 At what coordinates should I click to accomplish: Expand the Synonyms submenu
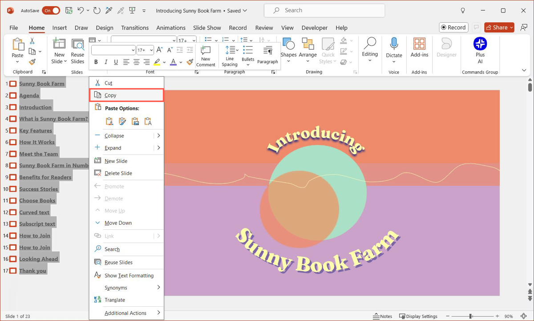click(127, 288)
